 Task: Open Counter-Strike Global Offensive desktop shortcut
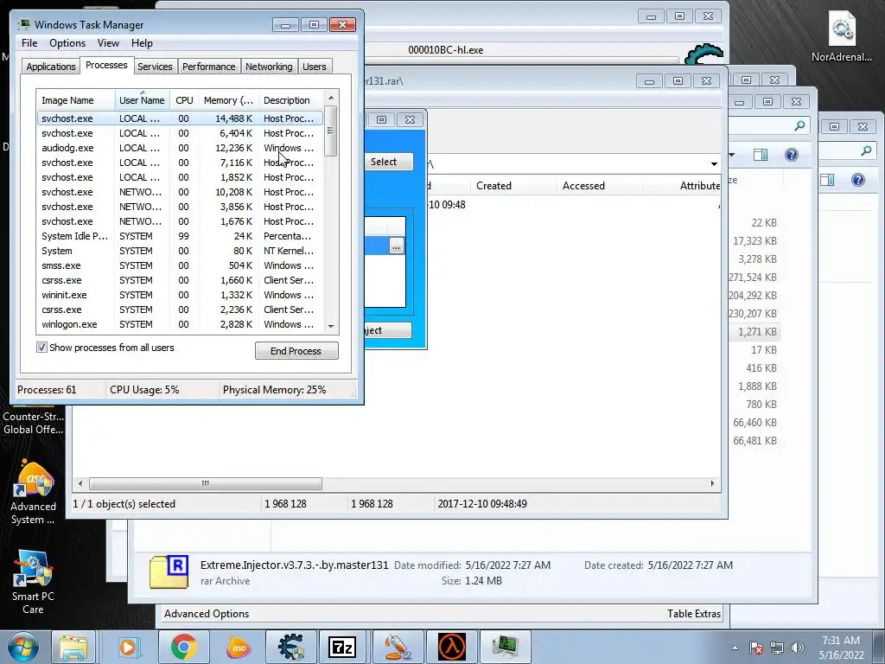[x=33, y=422]
